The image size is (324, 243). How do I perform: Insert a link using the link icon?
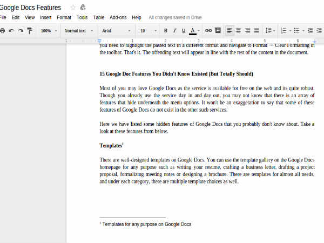208,31
